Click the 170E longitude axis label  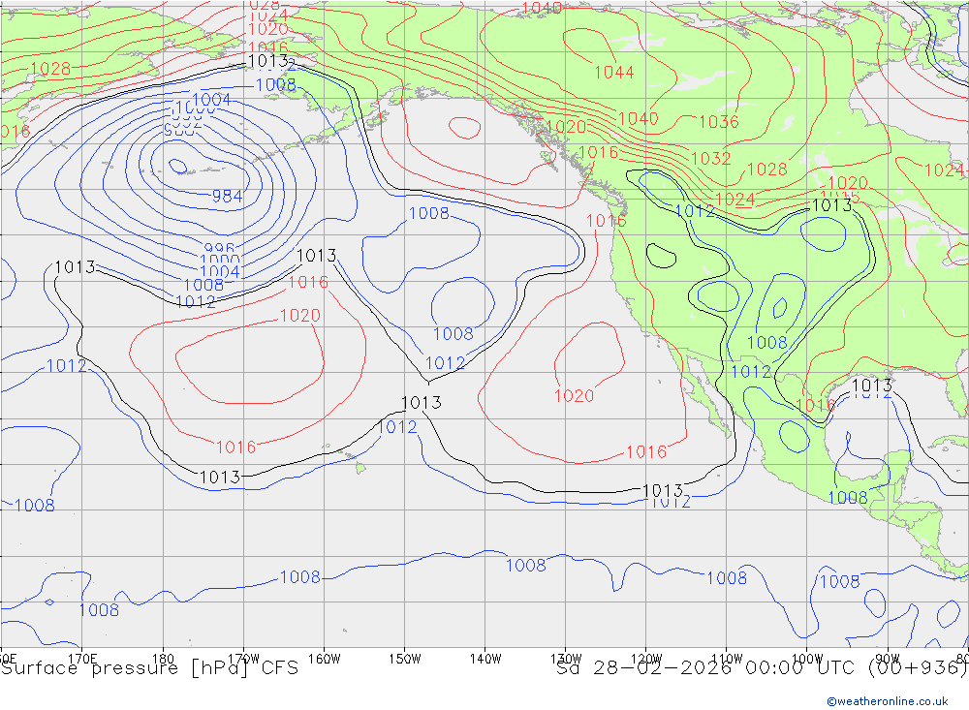point(82,658)
